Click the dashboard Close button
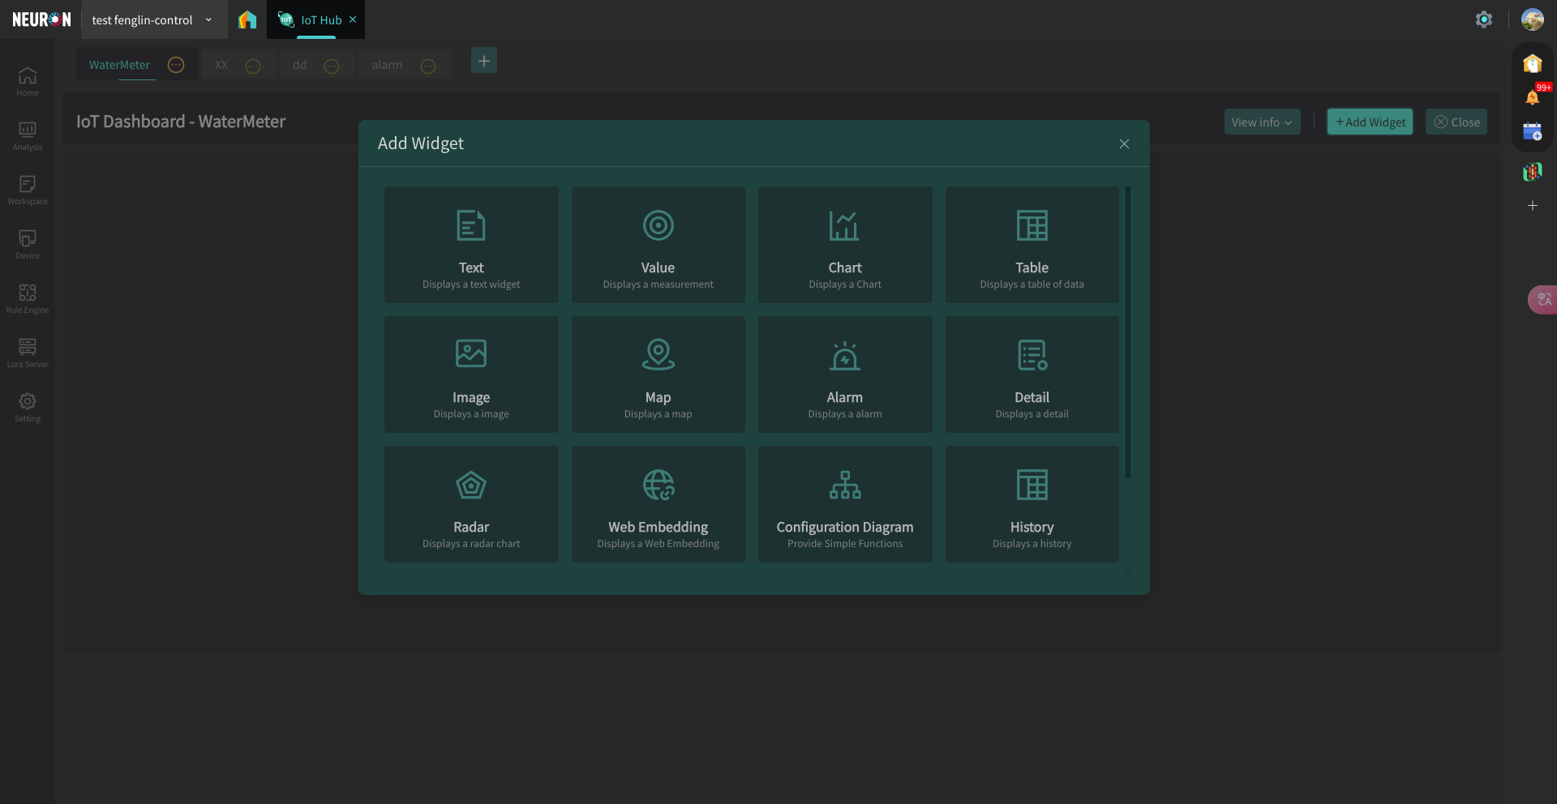The height and width of the screenshot is (804, 1557). tap(1456, 122)
